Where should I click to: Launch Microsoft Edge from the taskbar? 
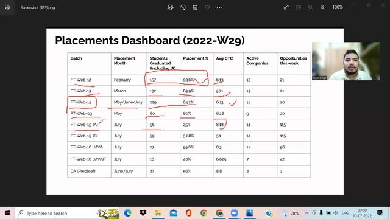127,213
